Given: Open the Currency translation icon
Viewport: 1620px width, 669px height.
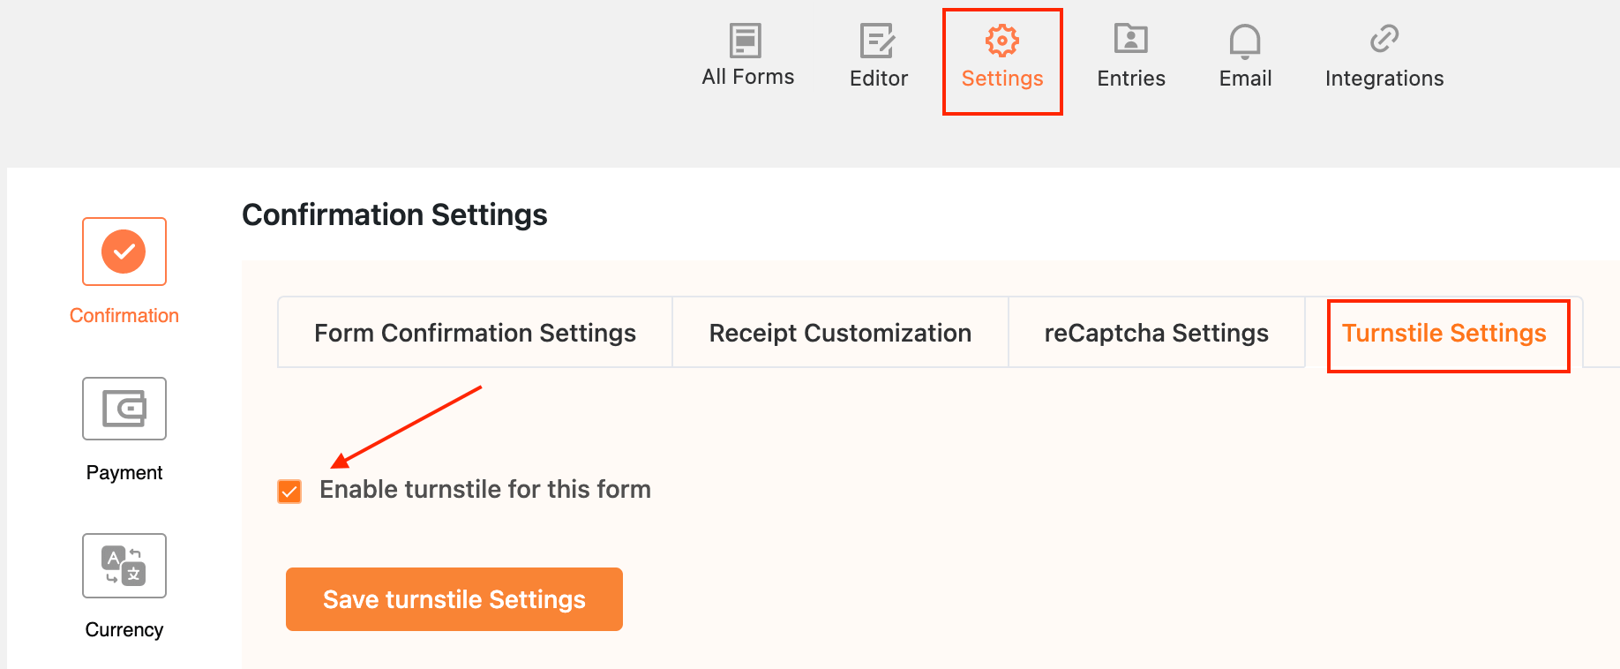Looking at the screenshot, I should pos(124,566).
